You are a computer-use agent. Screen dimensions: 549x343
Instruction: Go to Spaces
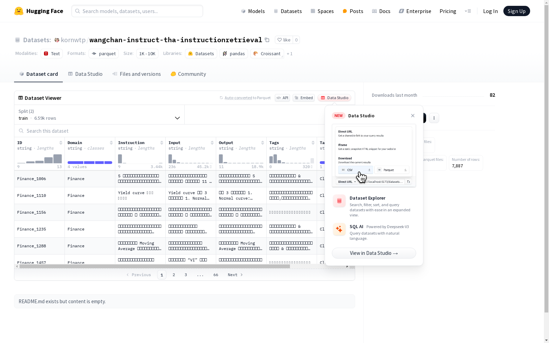322,11
